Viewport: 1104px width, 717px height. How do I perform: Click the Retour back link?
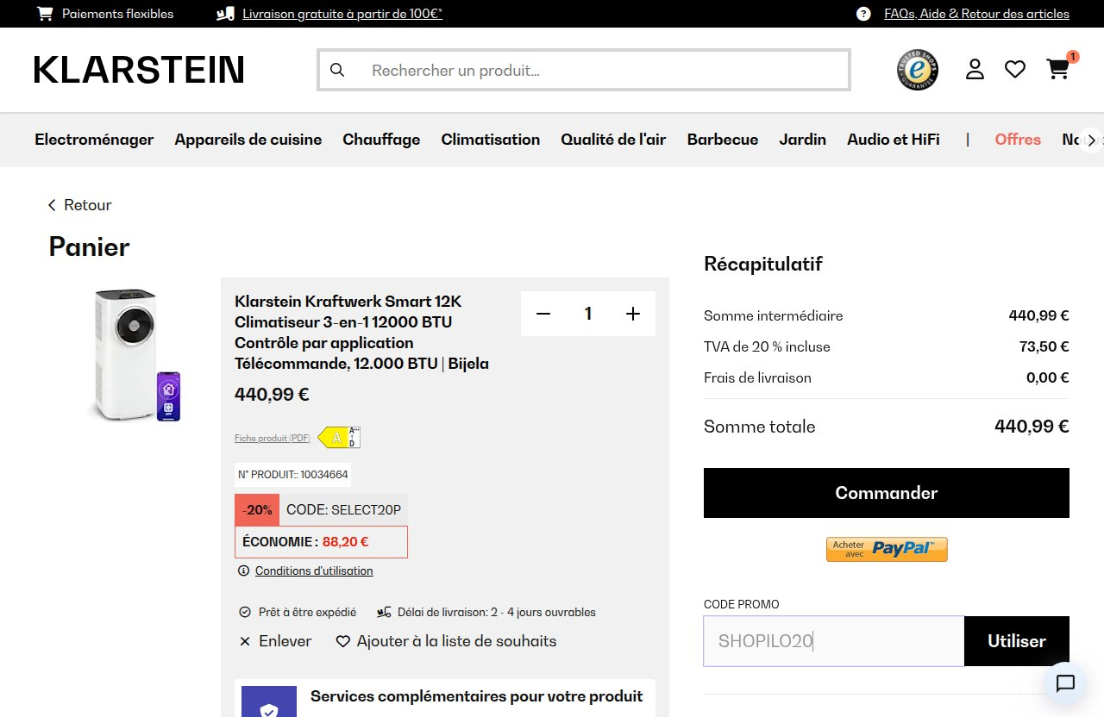click(79, 205)
